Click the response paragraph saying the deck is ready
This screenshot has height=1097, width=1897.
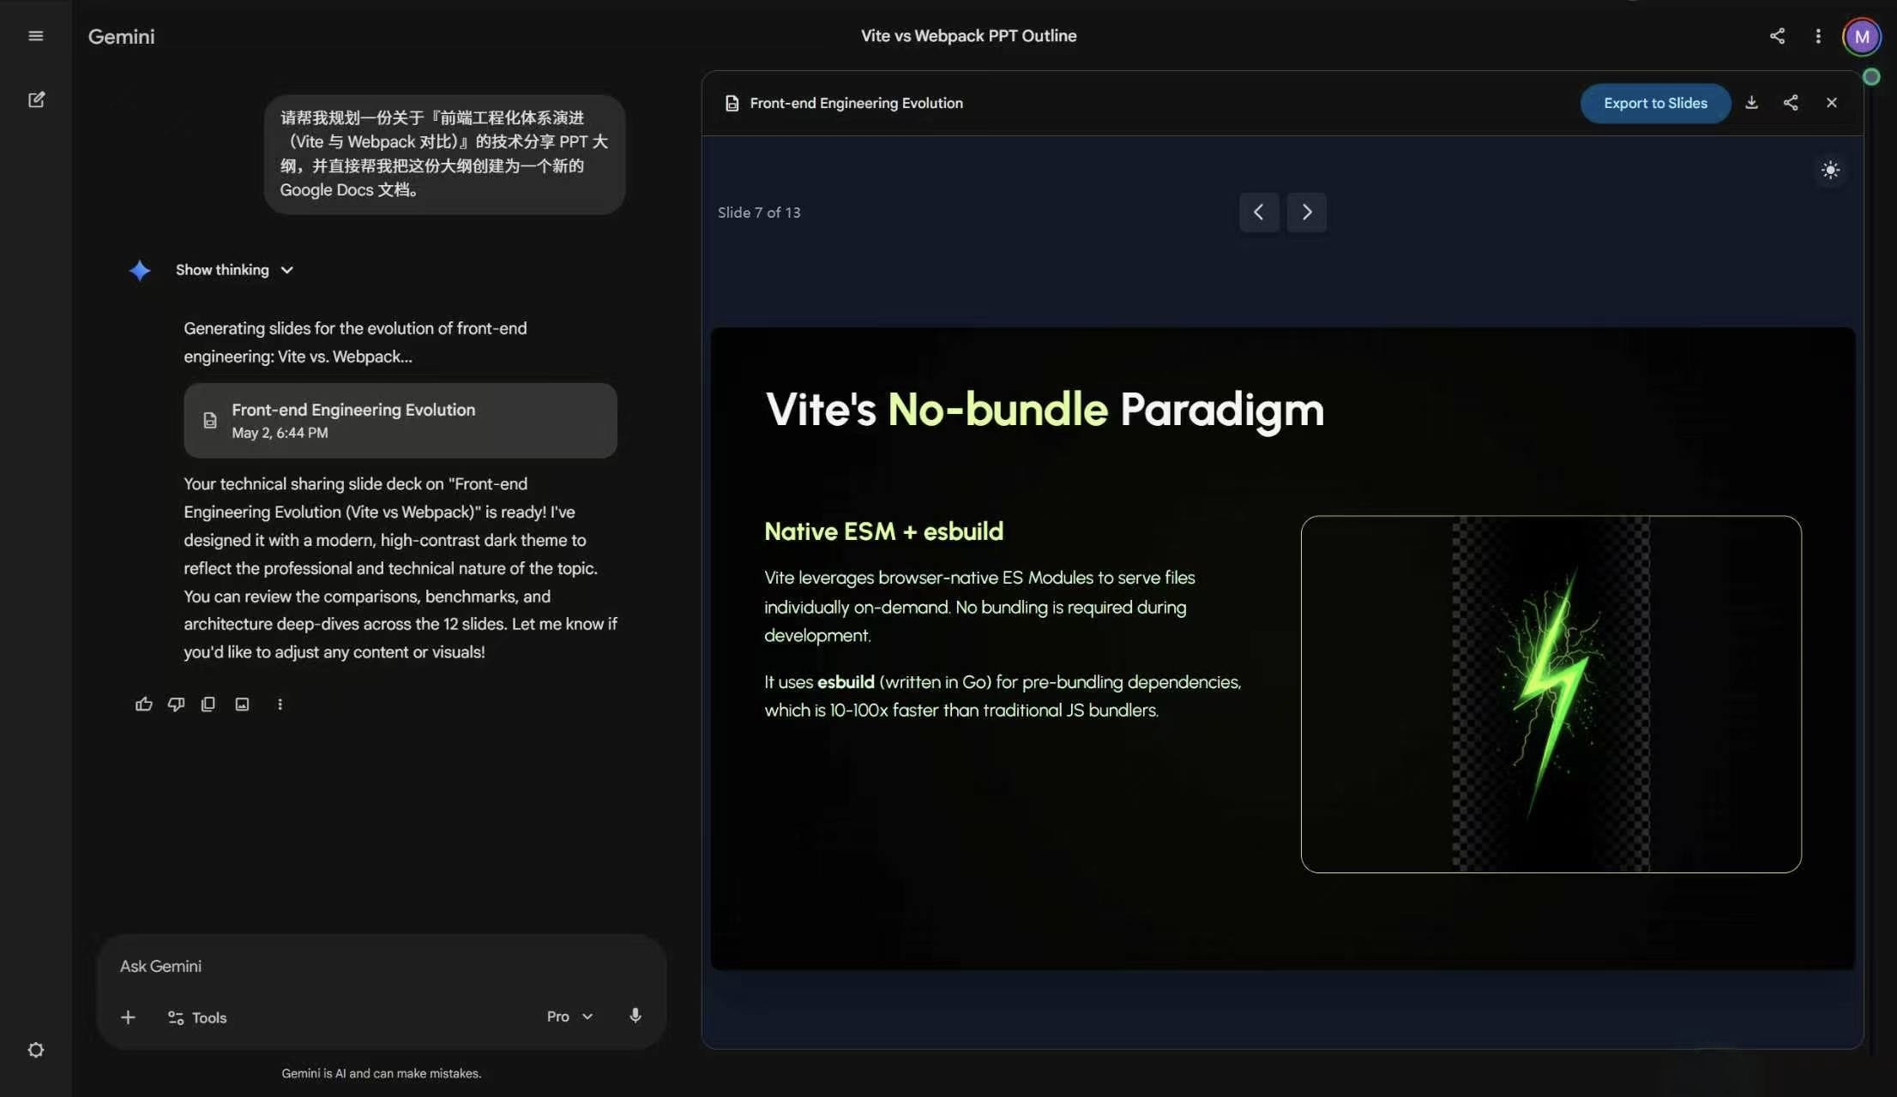pyautogui.click(x=400, y=567)
